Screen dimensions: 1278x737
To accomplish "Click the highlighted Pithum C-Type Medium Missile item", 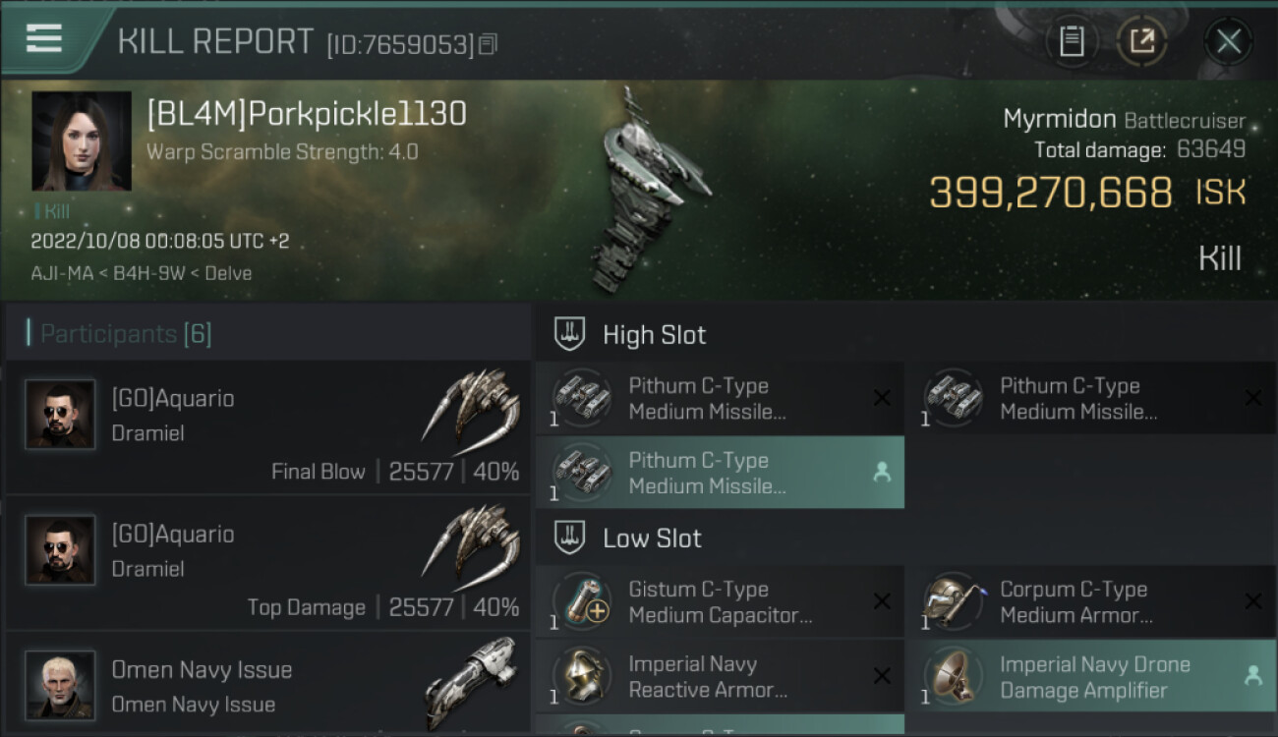I will point(720,473).
